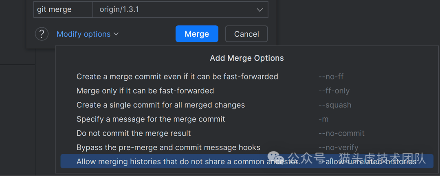440x176 pixels.
Task: Expand the branch dropdown arrow
Action: pyautogui.click(x=260, y=10)
